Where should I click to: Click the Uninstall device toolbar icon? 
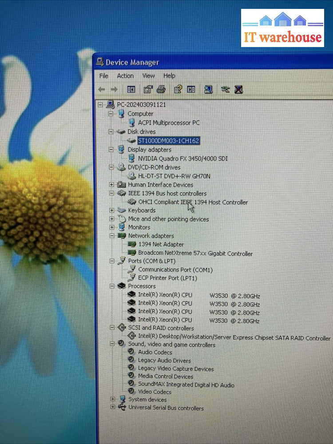coord(238,90)
